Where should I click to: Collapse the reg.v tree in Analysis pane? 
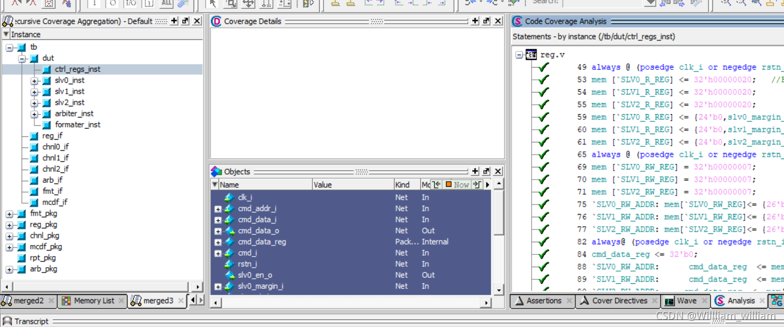pos(518,55)
